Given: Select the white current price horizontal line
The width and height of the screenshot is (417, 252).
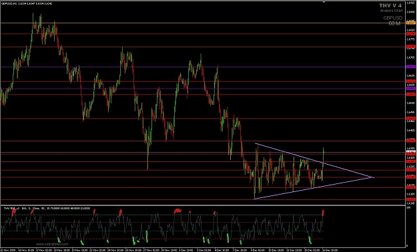Looking at the screenshot, I should click(x=203, y=152).
